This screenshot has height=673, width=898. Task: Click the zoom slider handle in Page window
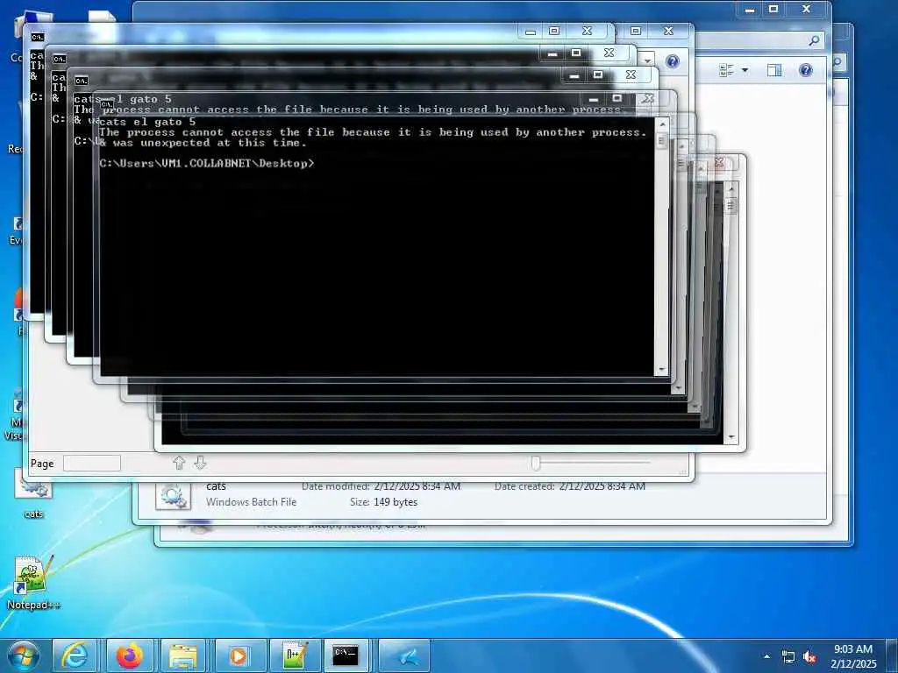pos(536,463)
